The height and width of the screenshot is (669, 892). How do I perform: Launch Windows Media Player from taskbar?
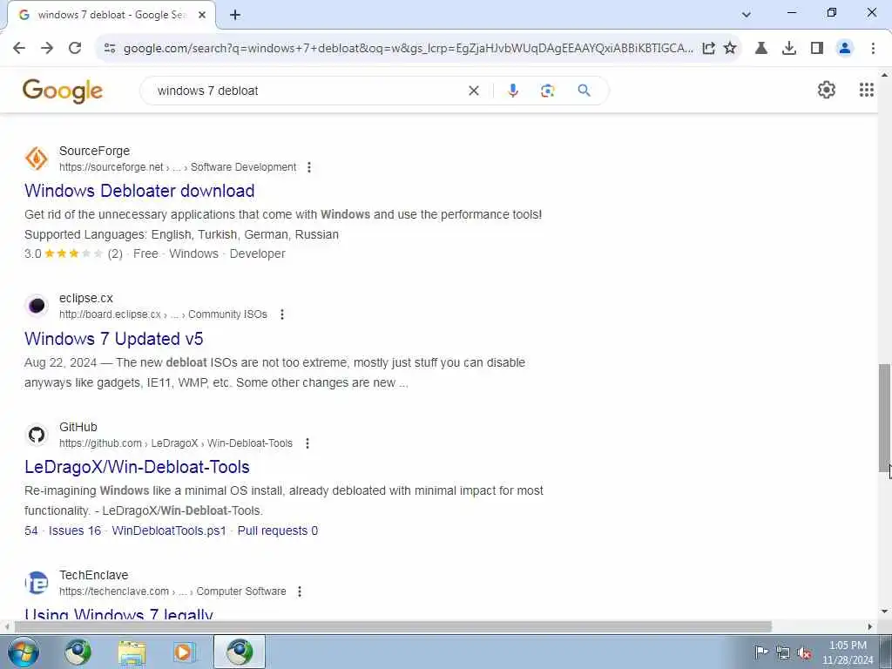pos(184,652)
